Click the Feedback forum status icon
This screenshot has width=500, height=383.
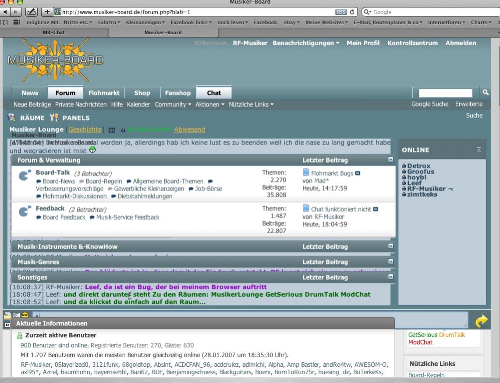pos(25,211)
